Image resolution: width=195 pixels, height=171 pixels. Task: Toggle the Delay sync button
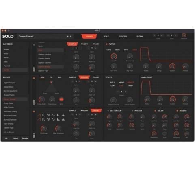coord(165,134)
